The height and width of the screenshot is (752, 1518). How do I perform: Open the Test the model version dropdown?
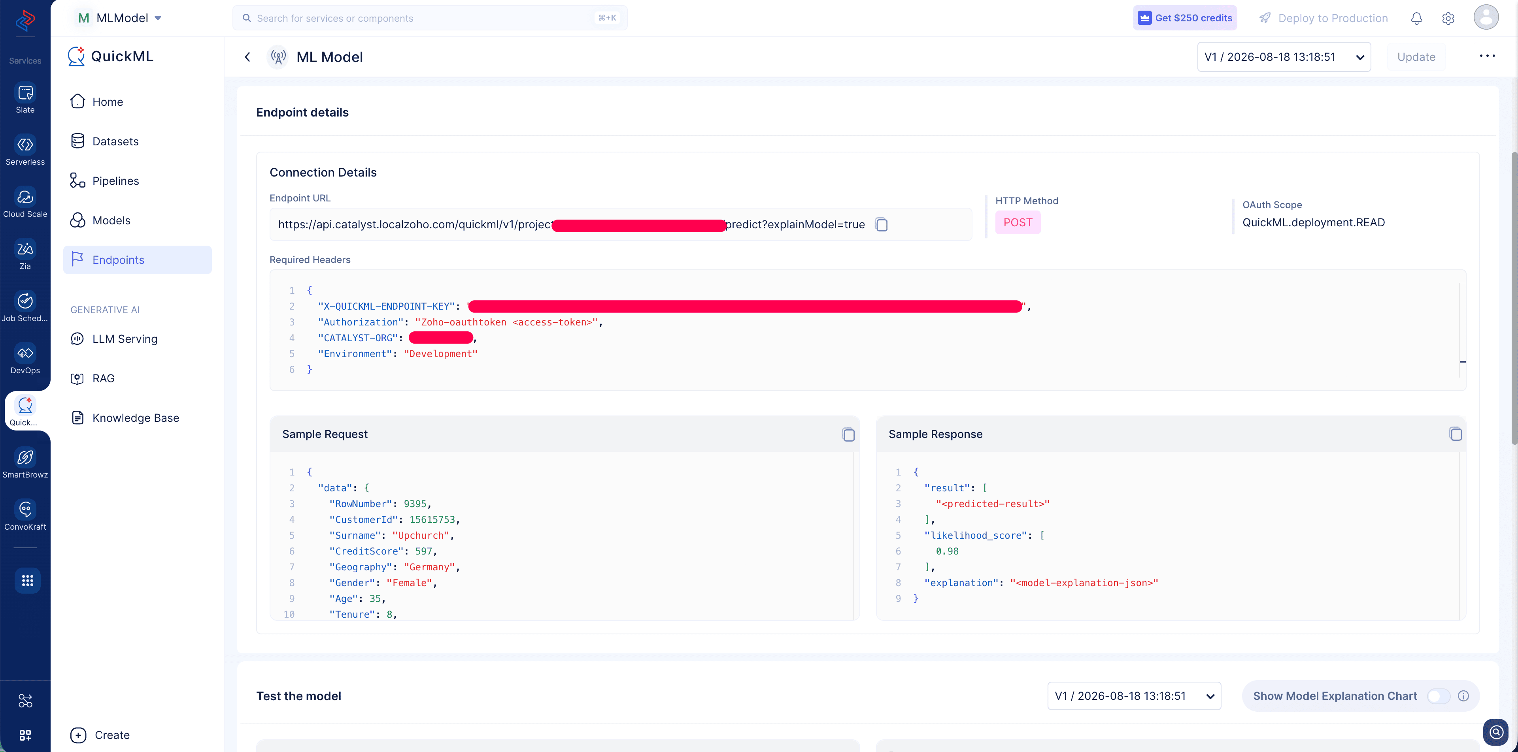click(1134, 696)
